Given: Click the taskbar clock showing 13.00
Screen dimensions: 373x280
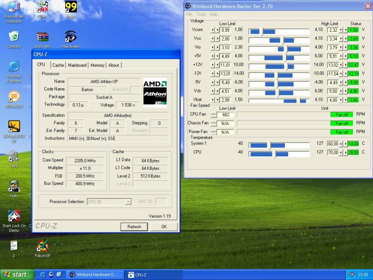Looking at the screenshot, I should [x=363, y=275].
